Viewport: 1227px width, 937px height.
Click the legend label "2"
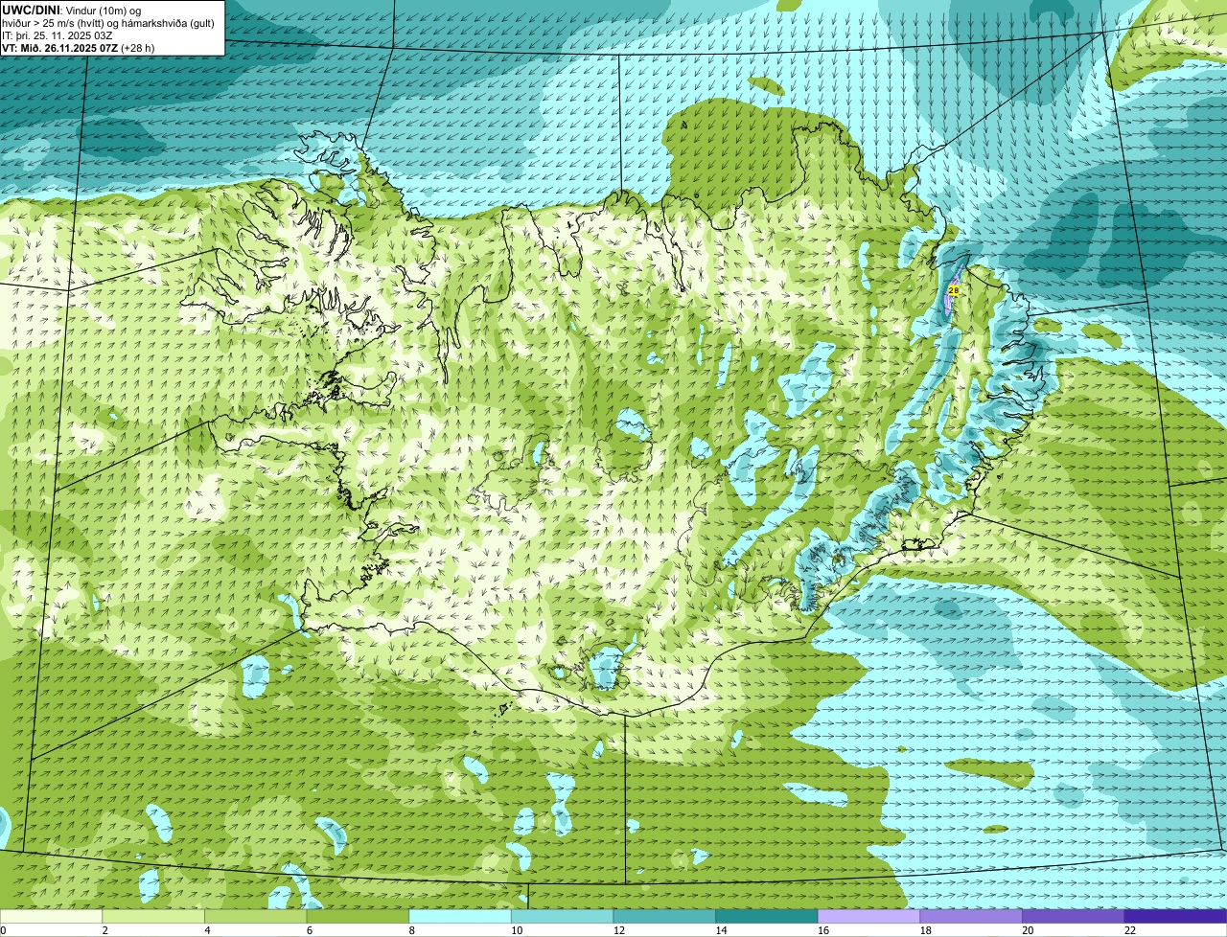(x=104, y=930)
